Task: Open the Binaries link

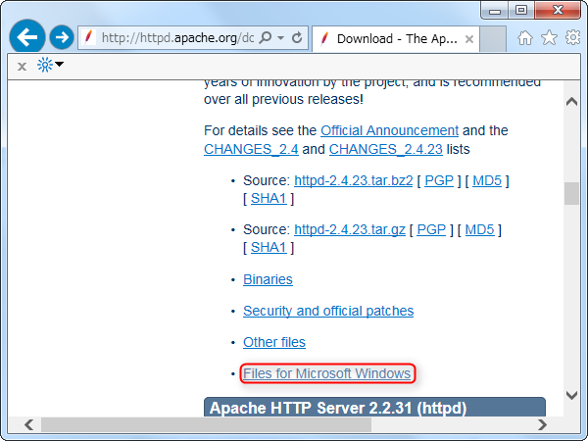Action: coord(268,279)
